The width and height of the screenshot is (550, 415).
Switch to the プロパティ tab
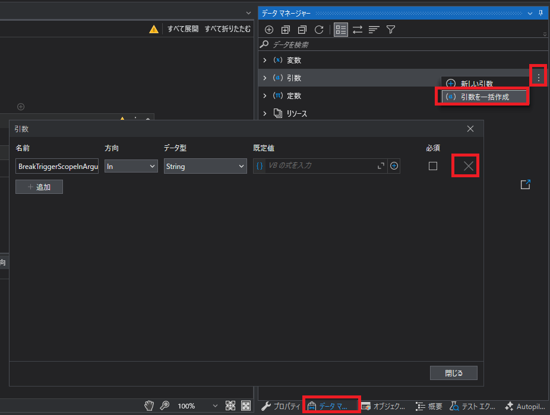[280, 406]
